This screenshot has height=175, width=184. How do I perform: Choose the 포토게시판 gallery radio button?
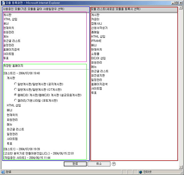pos(15,100)
